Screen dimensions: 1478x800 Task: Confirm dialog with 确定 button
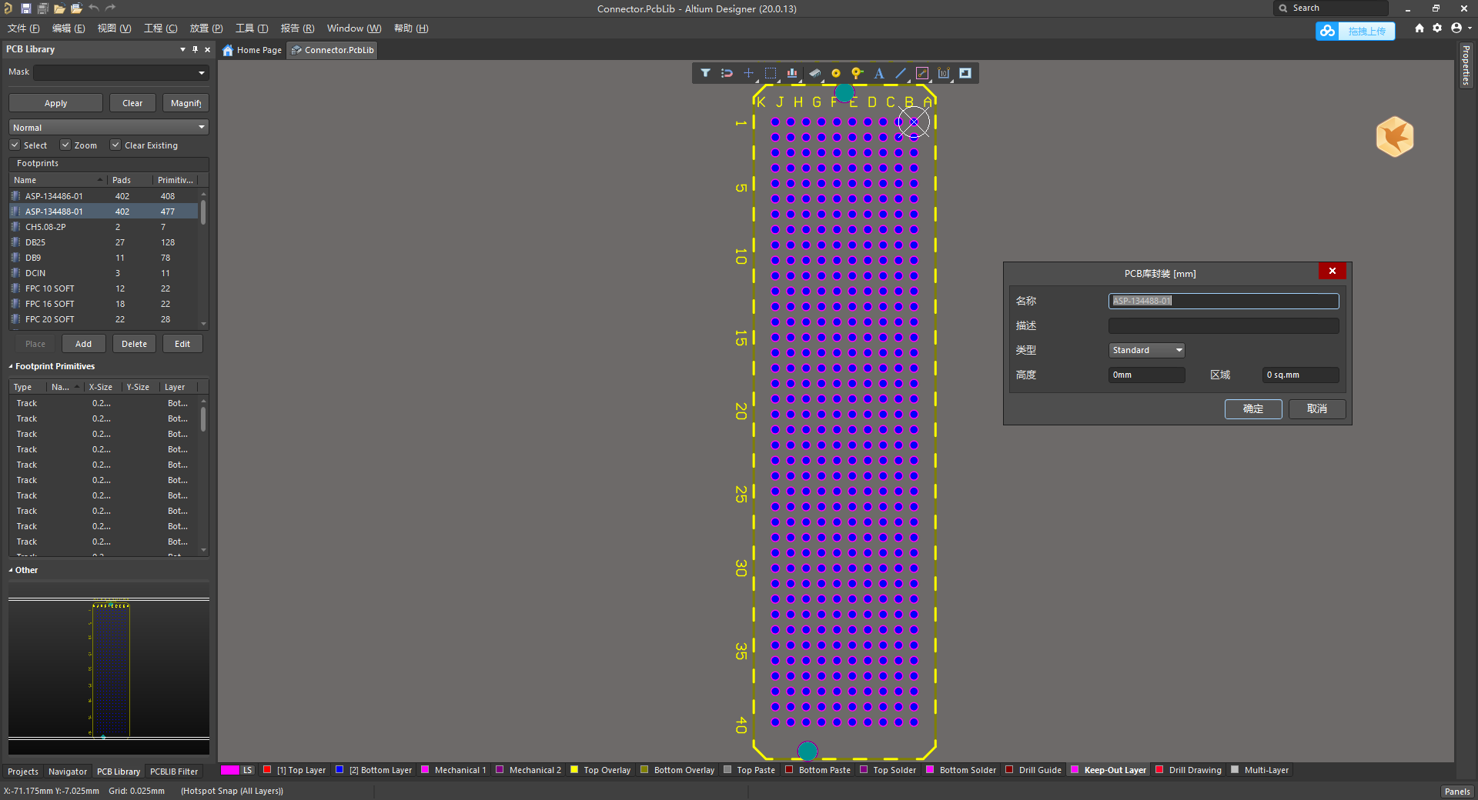click(1253, 408)
